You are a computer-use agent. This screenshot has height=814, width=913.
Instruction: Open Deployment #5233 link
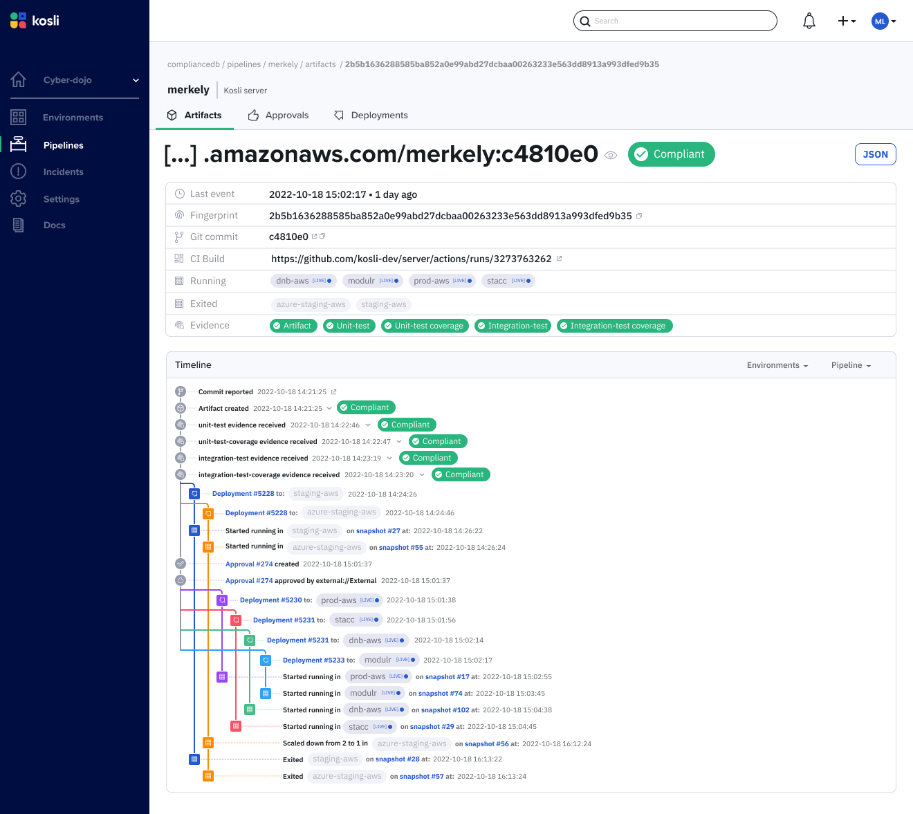(x=314, y=660)
